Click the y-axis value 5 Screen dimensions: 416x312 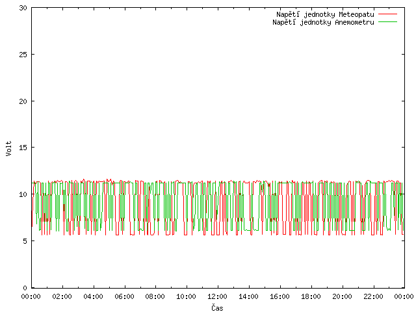(25, 241)
